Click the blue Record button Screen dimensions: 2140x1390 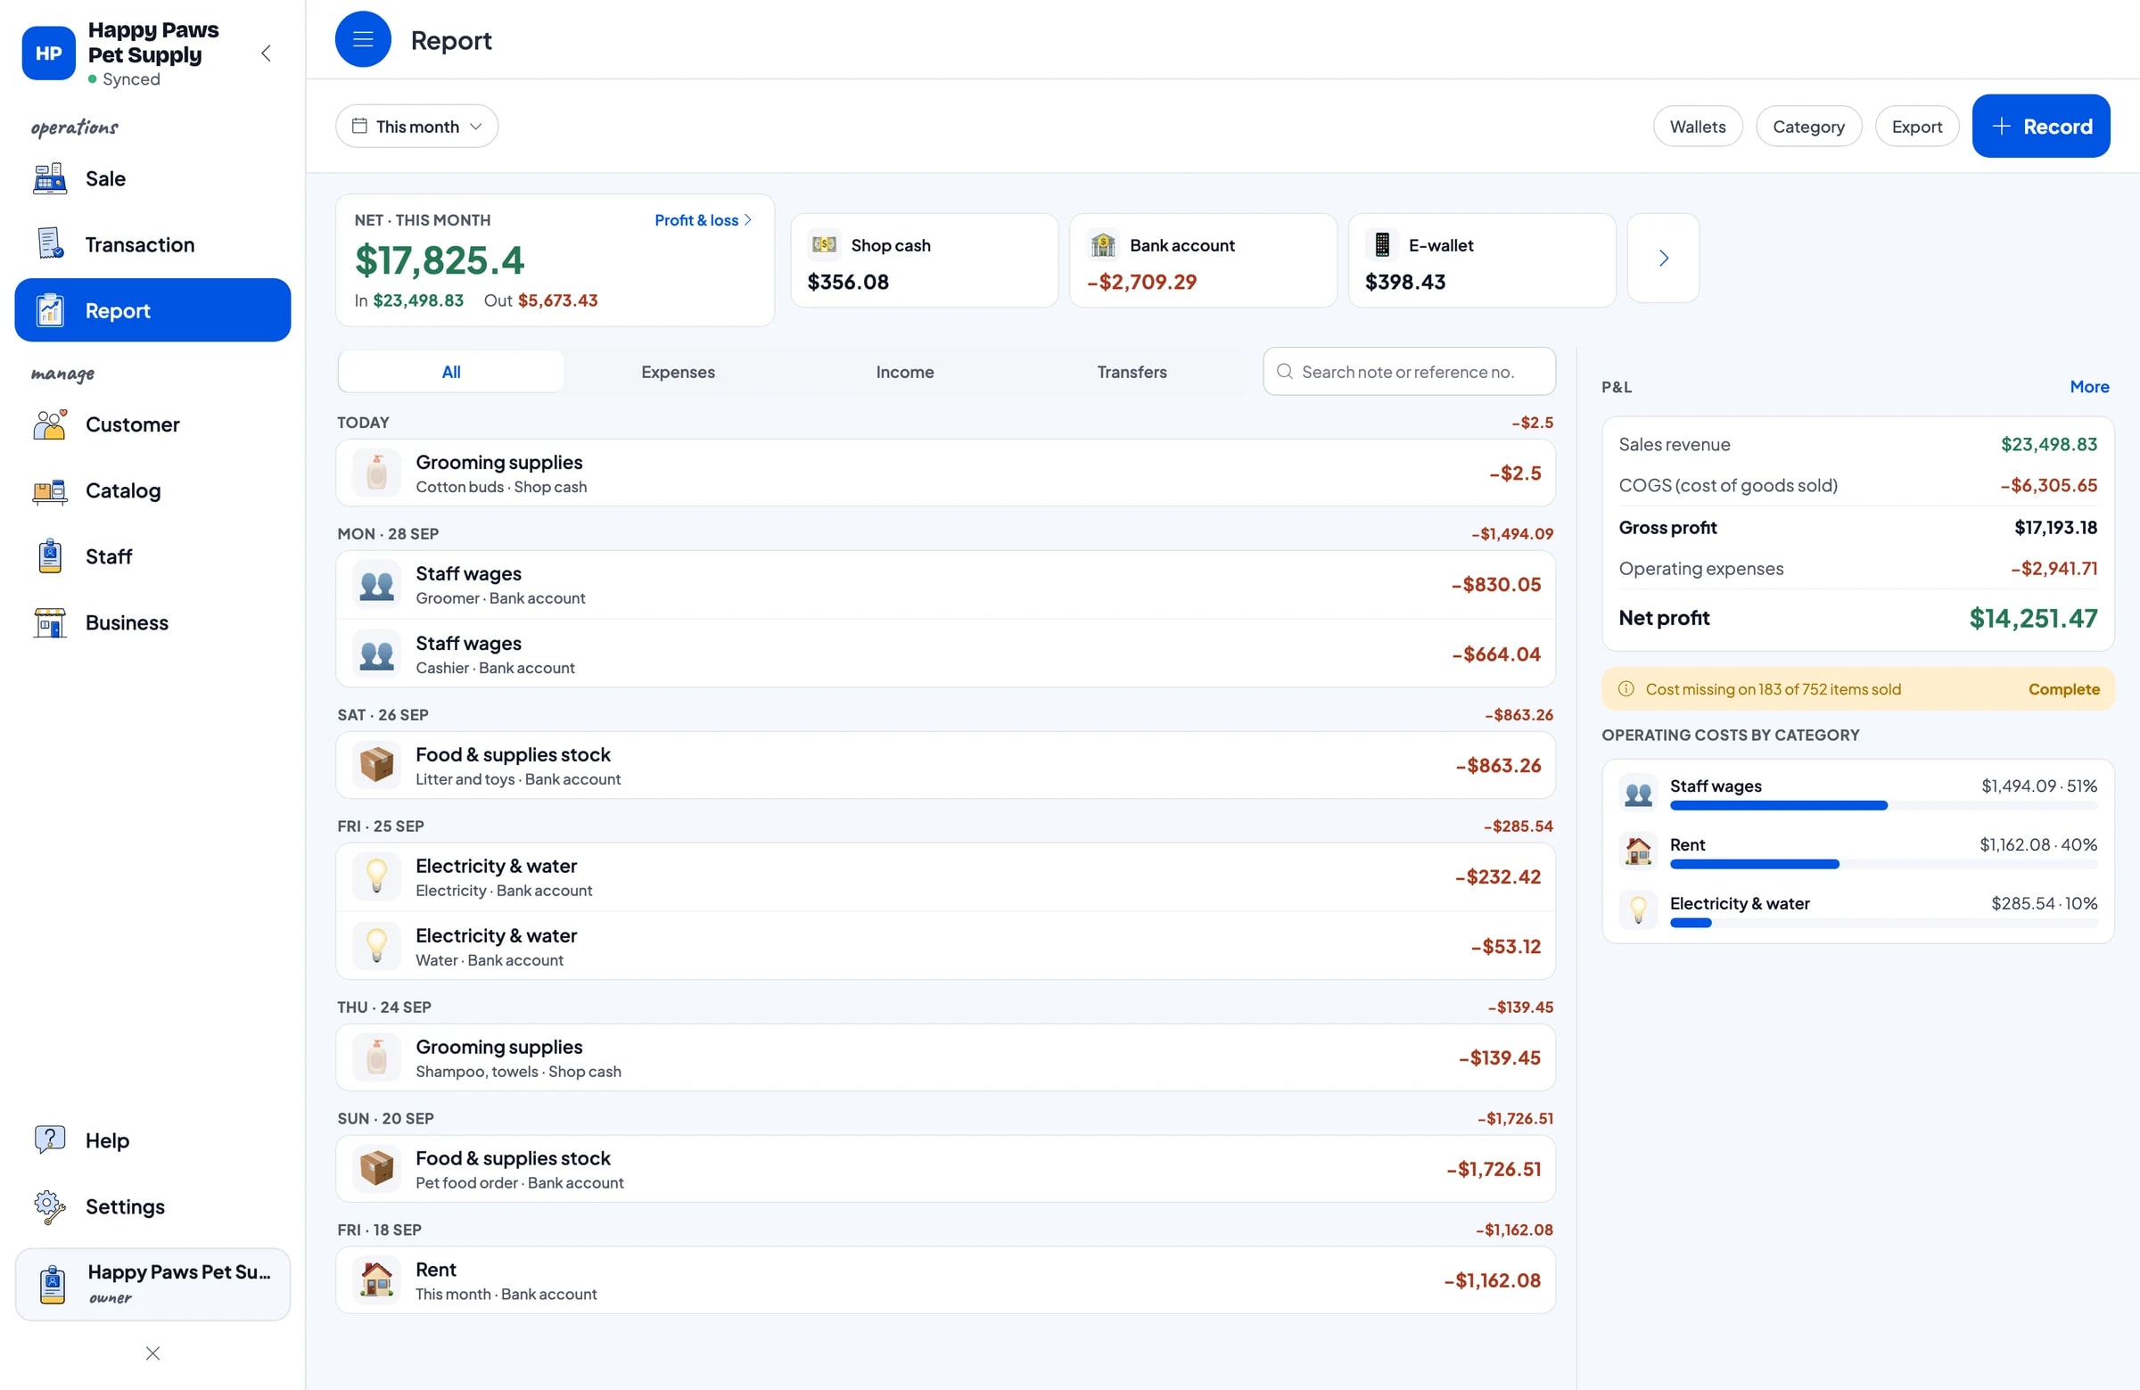click(x=2040, y=127)
